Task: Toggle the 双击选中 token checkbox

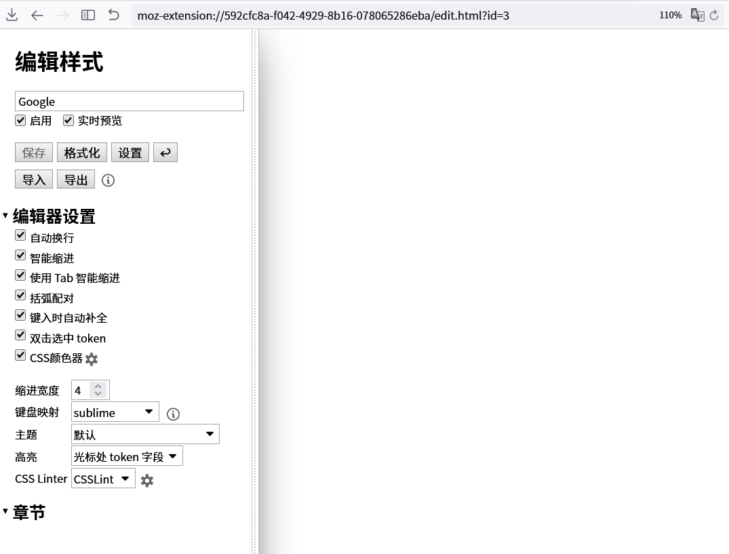Action: [x=20, y=335]
